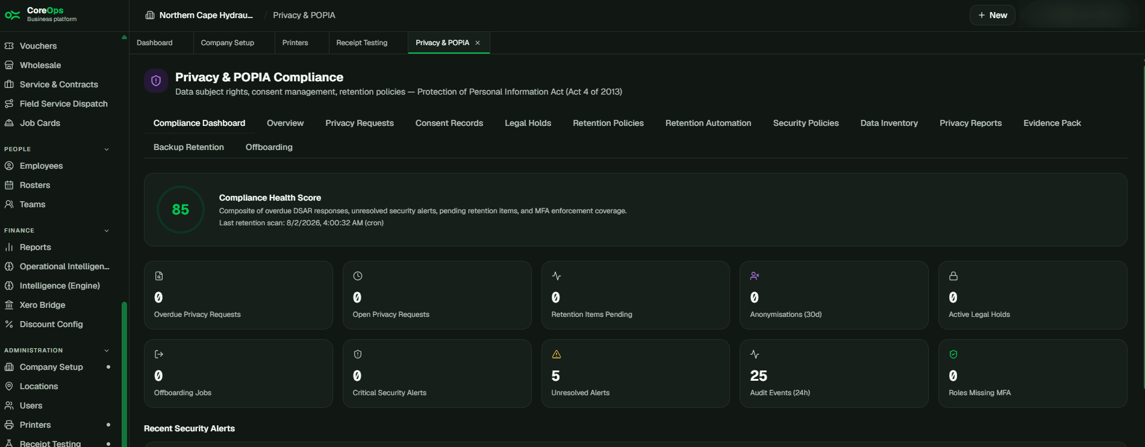The height and width of the screenshot is (447, 1145).
Task: Open the Overview sub-tab
Action: 285,123
